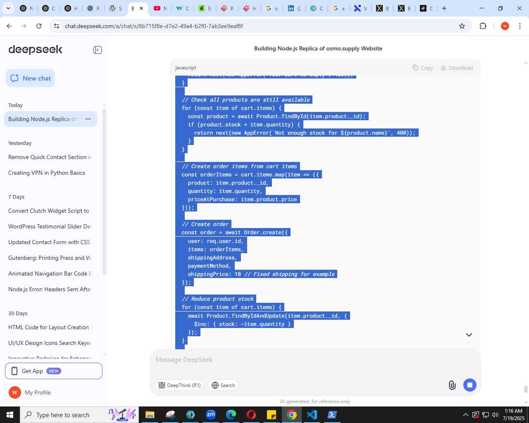Copy the javascript code block
Viewport: 529px width, 423px height.
coord(423,68)
